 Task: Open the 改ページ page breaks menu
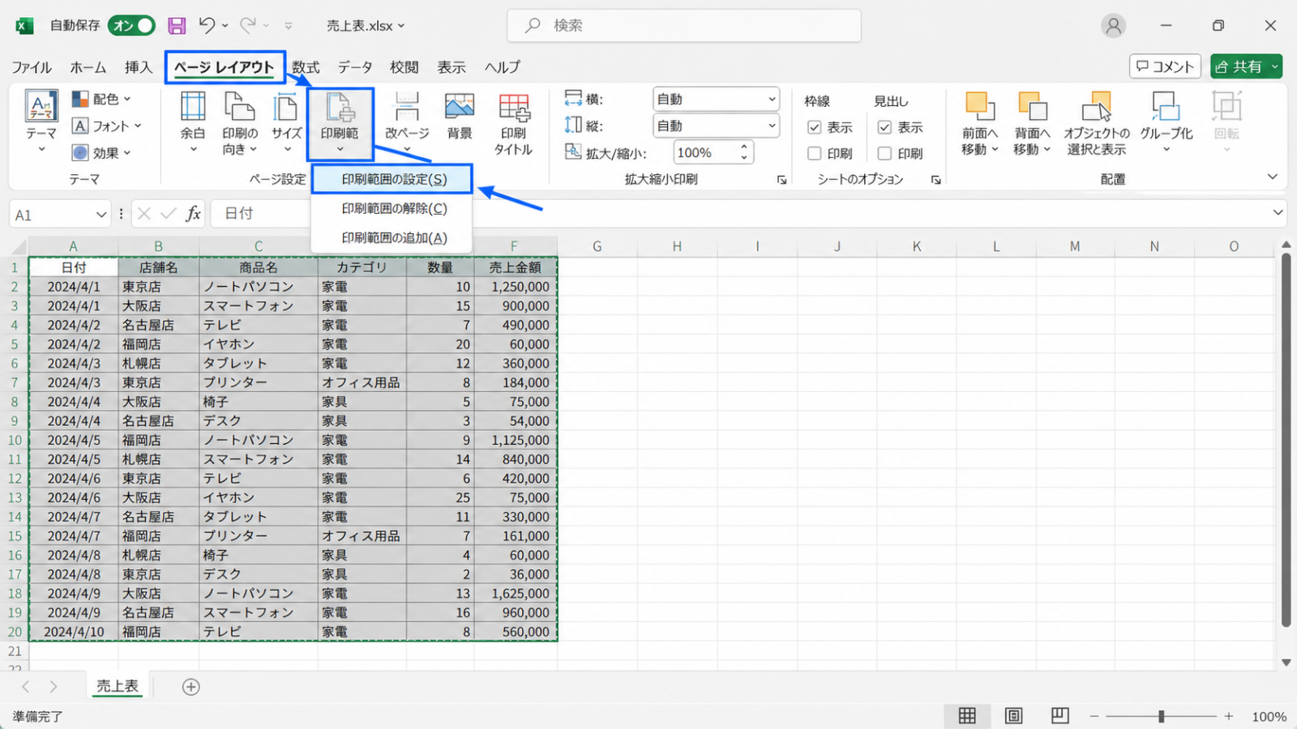point(407,122)
